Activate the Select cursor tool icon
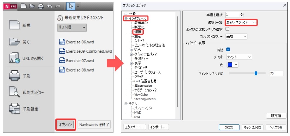 coord(71,6)
